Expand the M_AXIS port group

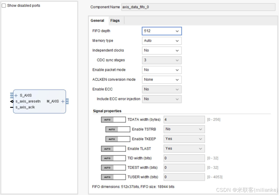point(62,101)
